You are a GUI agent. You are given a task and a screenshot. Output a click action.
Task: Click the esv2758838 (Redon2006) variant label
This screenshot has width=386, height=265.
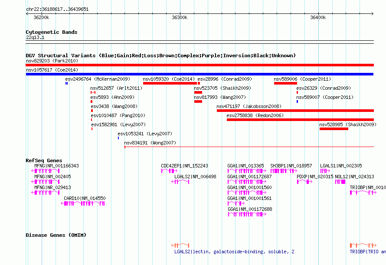point(255,115)
